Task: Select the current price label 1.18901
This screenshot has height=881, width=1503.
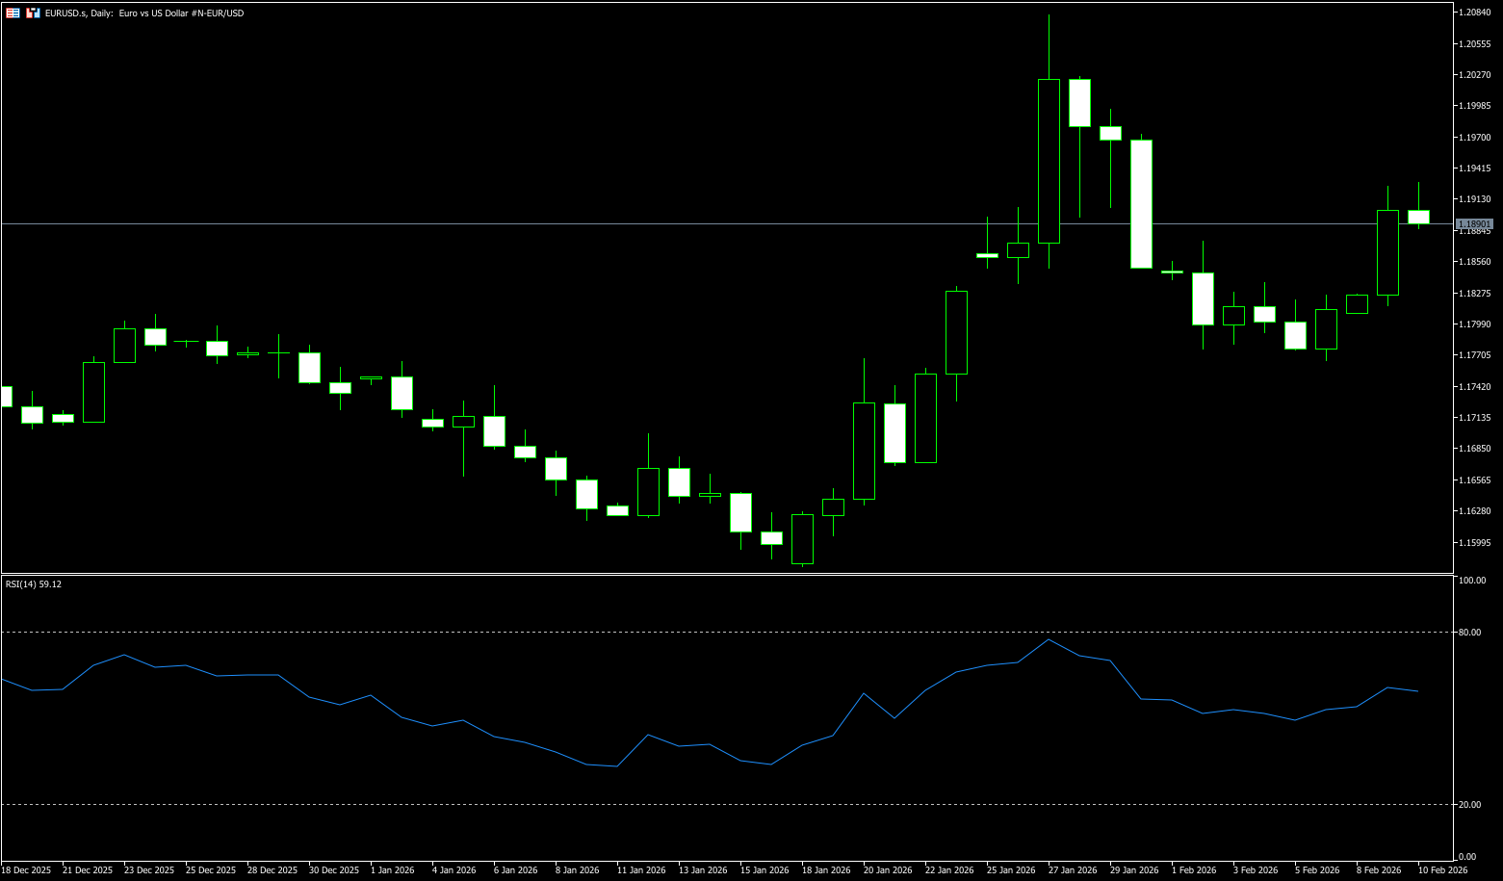Action: point(1473,224)
